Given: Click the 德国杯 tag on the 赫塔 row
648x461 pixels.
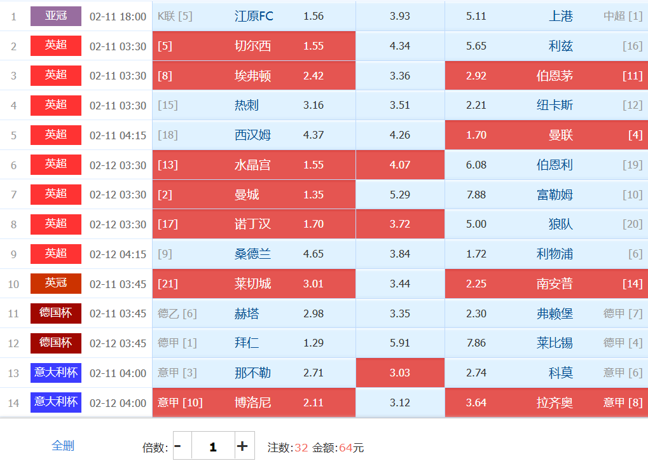Looking at the screenshot, I should (x=56, y=313).
